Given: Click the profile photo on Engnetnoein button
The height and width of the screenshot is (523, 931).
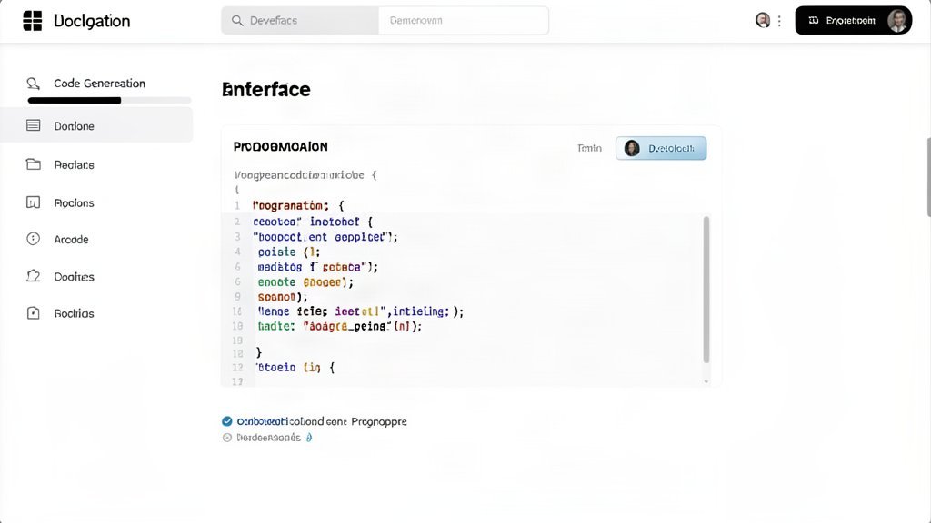Looking at the screenshot, I should pyautogui.click(x=897, y=20).
